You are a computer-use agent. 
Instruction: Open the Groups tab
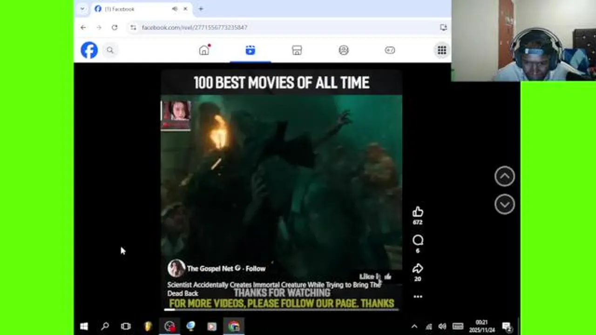[x=344, y=50]
